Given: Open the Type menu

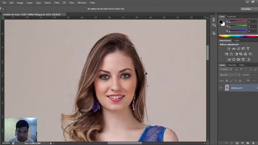Looking at the screenshot, I should (x=38, y=3).
